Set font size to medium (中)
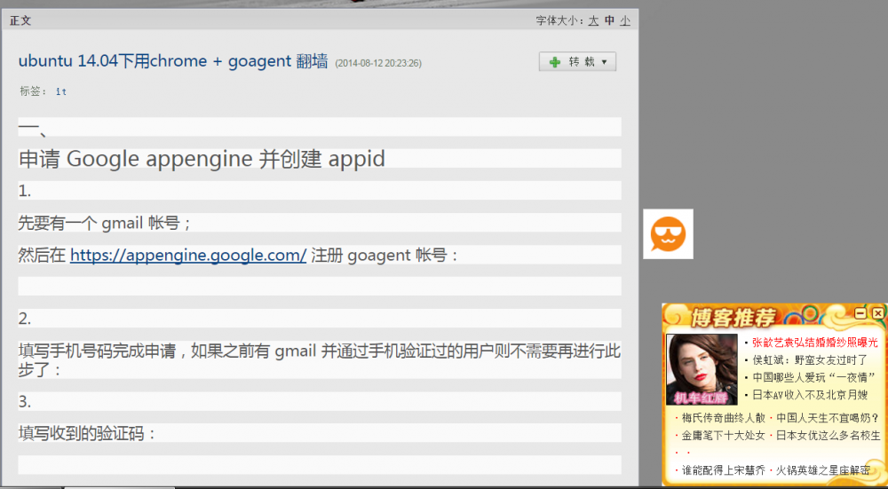Screen dimensions: 888x489 tap(609, 20)
